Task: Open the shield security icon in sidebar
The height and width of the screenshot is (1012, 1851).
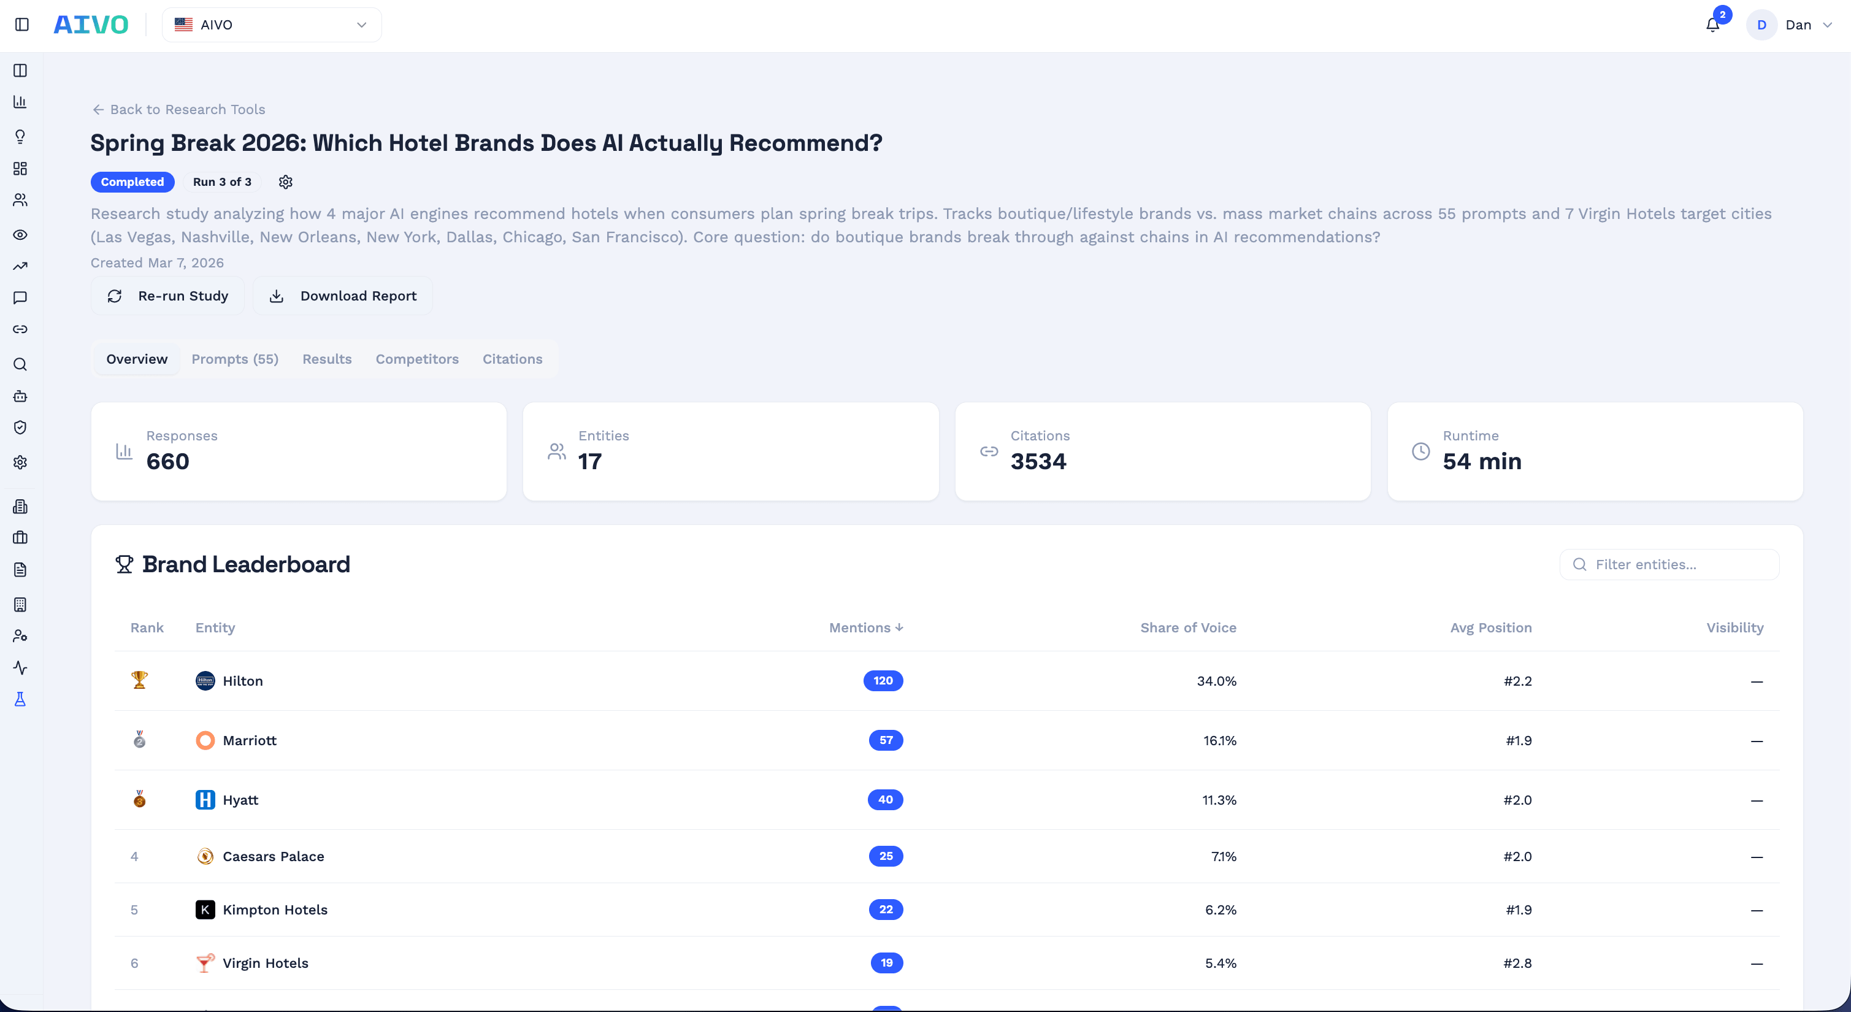Action: (20, 426)
